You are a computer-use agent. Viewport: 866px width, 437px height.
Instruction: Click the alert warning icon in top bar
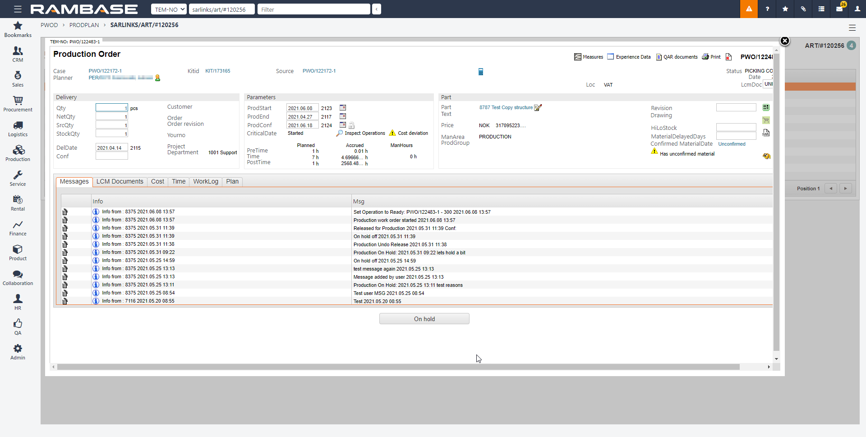(x=749, y=9)
